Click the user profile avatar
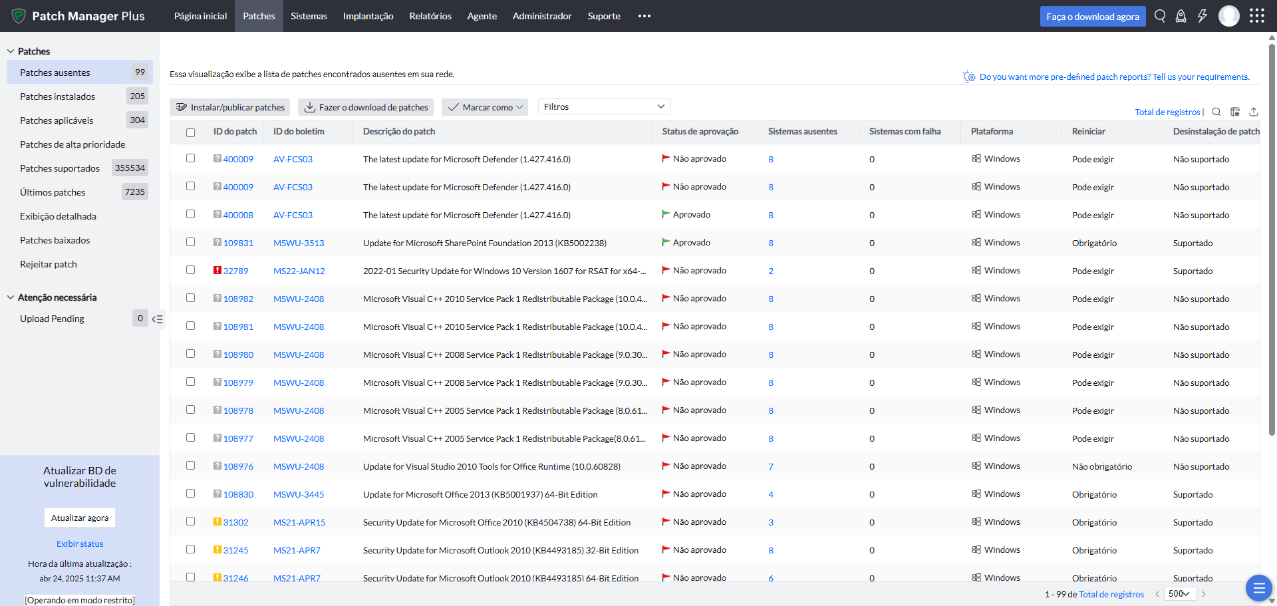Screen dimensions: 1277x606 [1228, 16]
